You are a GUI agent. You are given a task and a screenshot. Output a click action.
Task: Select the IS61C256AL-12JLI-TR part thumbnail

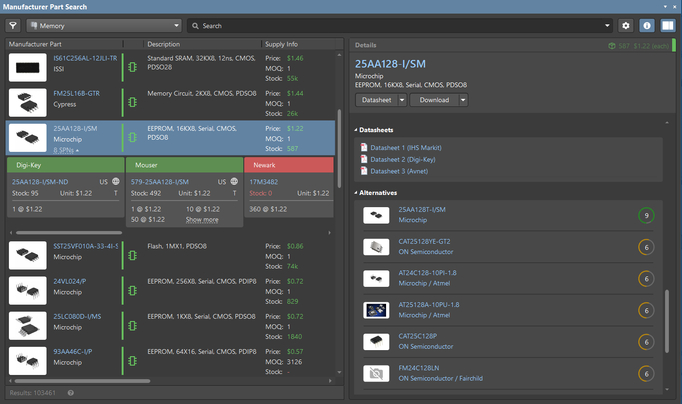click(28, 67)
